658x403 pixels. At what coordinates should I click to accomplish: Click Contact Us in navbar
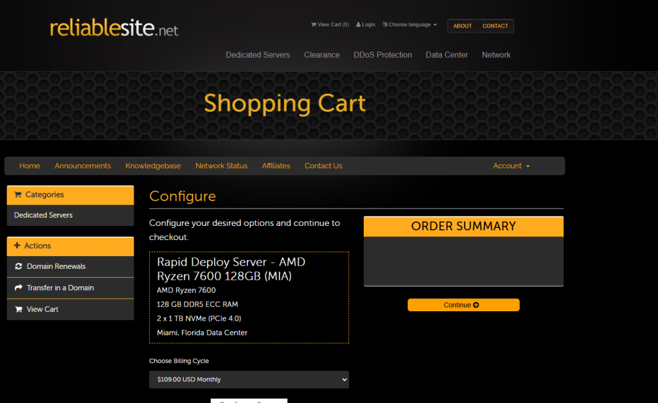click(324, 166)
